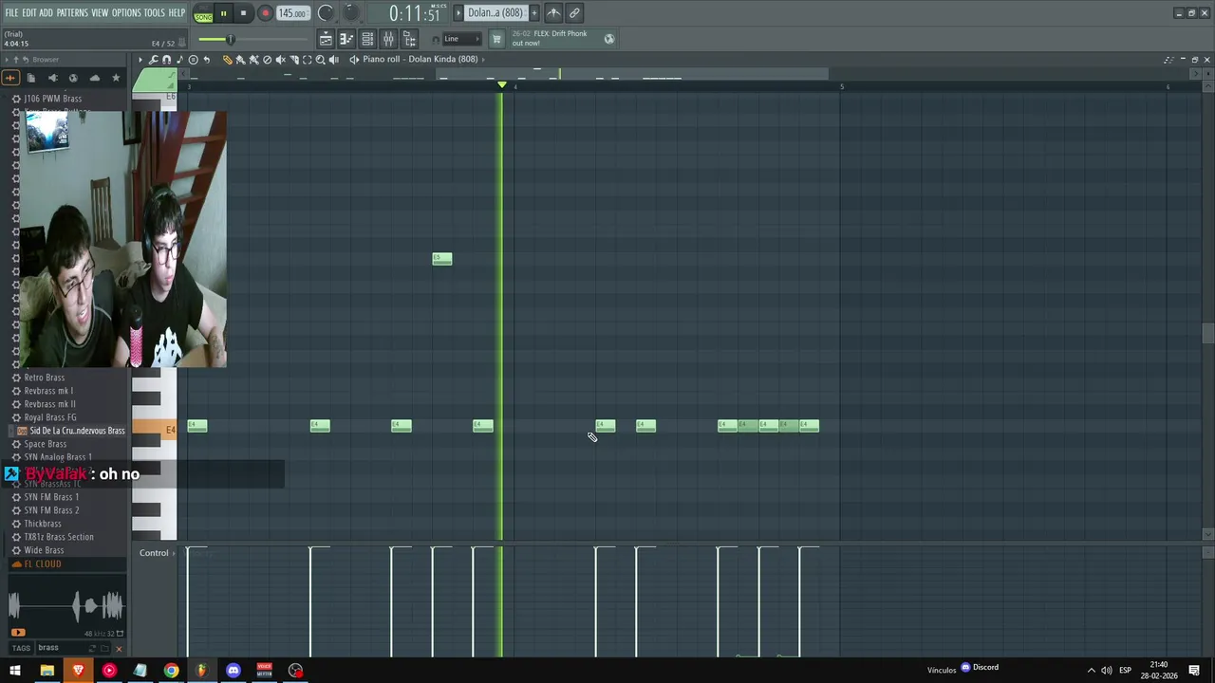This screenshot has width=1215, height=683.
Task: Select Retro Brass preset
Action: tap(45, 378)
